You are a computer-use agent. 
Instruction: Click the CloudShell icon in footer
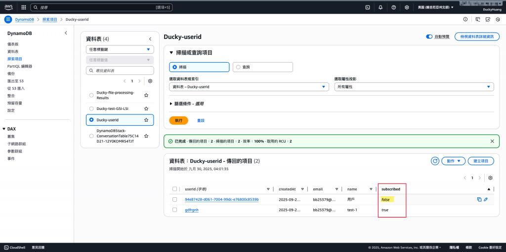6,248
